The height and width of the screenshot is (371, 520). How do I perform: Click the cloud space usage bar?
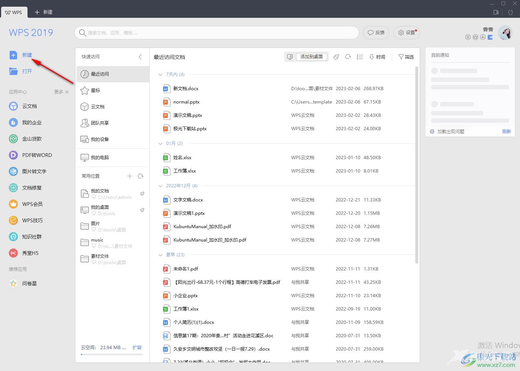tap(112, 355)
